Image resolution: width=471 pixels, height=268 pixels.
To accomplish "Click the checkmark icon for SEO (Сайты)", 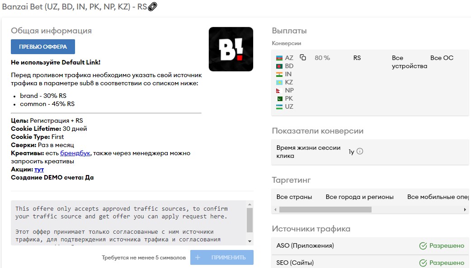I will pyautogui.click(x=423, y=263).
